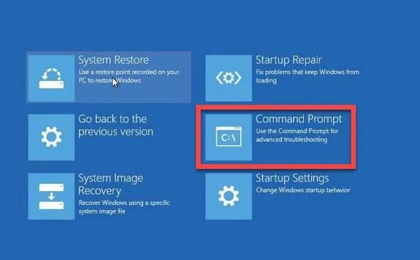Screen dimensions: 420x260
Task: Click the Command Prompt C:\ icon
Action: [228, 137]
